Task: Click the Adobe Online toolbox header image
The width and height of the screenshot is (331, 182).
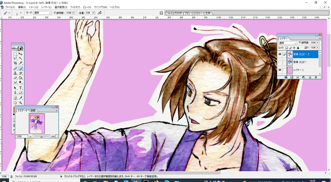Action: click(18, 48)
